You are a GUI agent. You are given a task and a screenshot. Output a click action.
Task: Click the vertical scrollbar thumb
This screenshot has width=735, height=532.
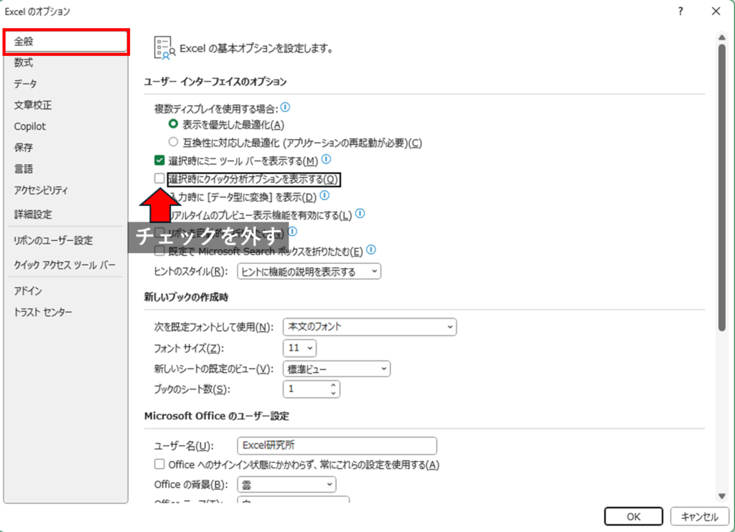coord(722,187)
